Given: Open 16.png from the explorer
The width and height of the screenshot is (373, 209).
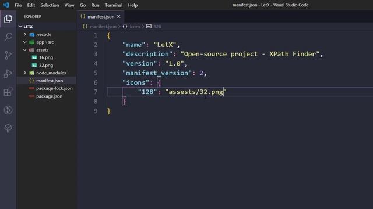Looking at the screenshot, I should coord(46,57).
